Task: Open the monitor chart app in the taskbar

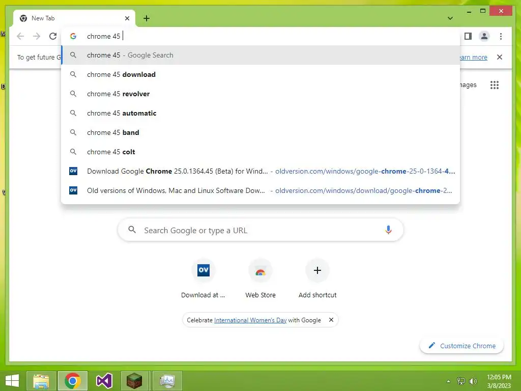Action: tap(167, 381)
